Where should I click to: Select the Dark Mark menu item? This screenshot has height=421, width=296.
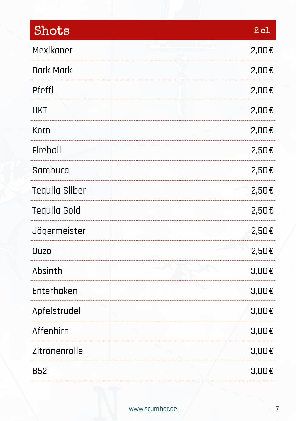click(x=153, y=70)
